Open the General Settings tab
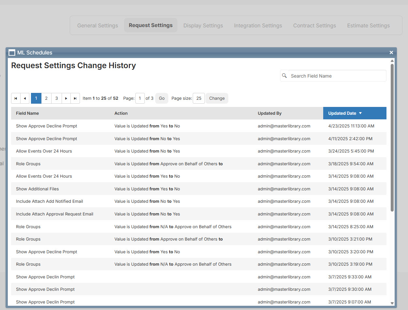This screenshot has width=408, height=310. coord(98,25)
